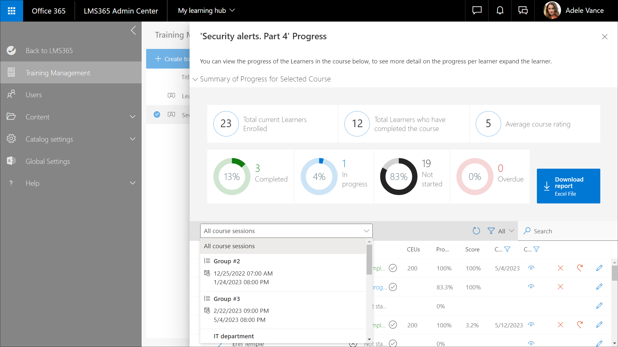Viewport: 618px width, 347px height.
Task: Open the Office 365 app launcher grid
Action: pos(12,11)
